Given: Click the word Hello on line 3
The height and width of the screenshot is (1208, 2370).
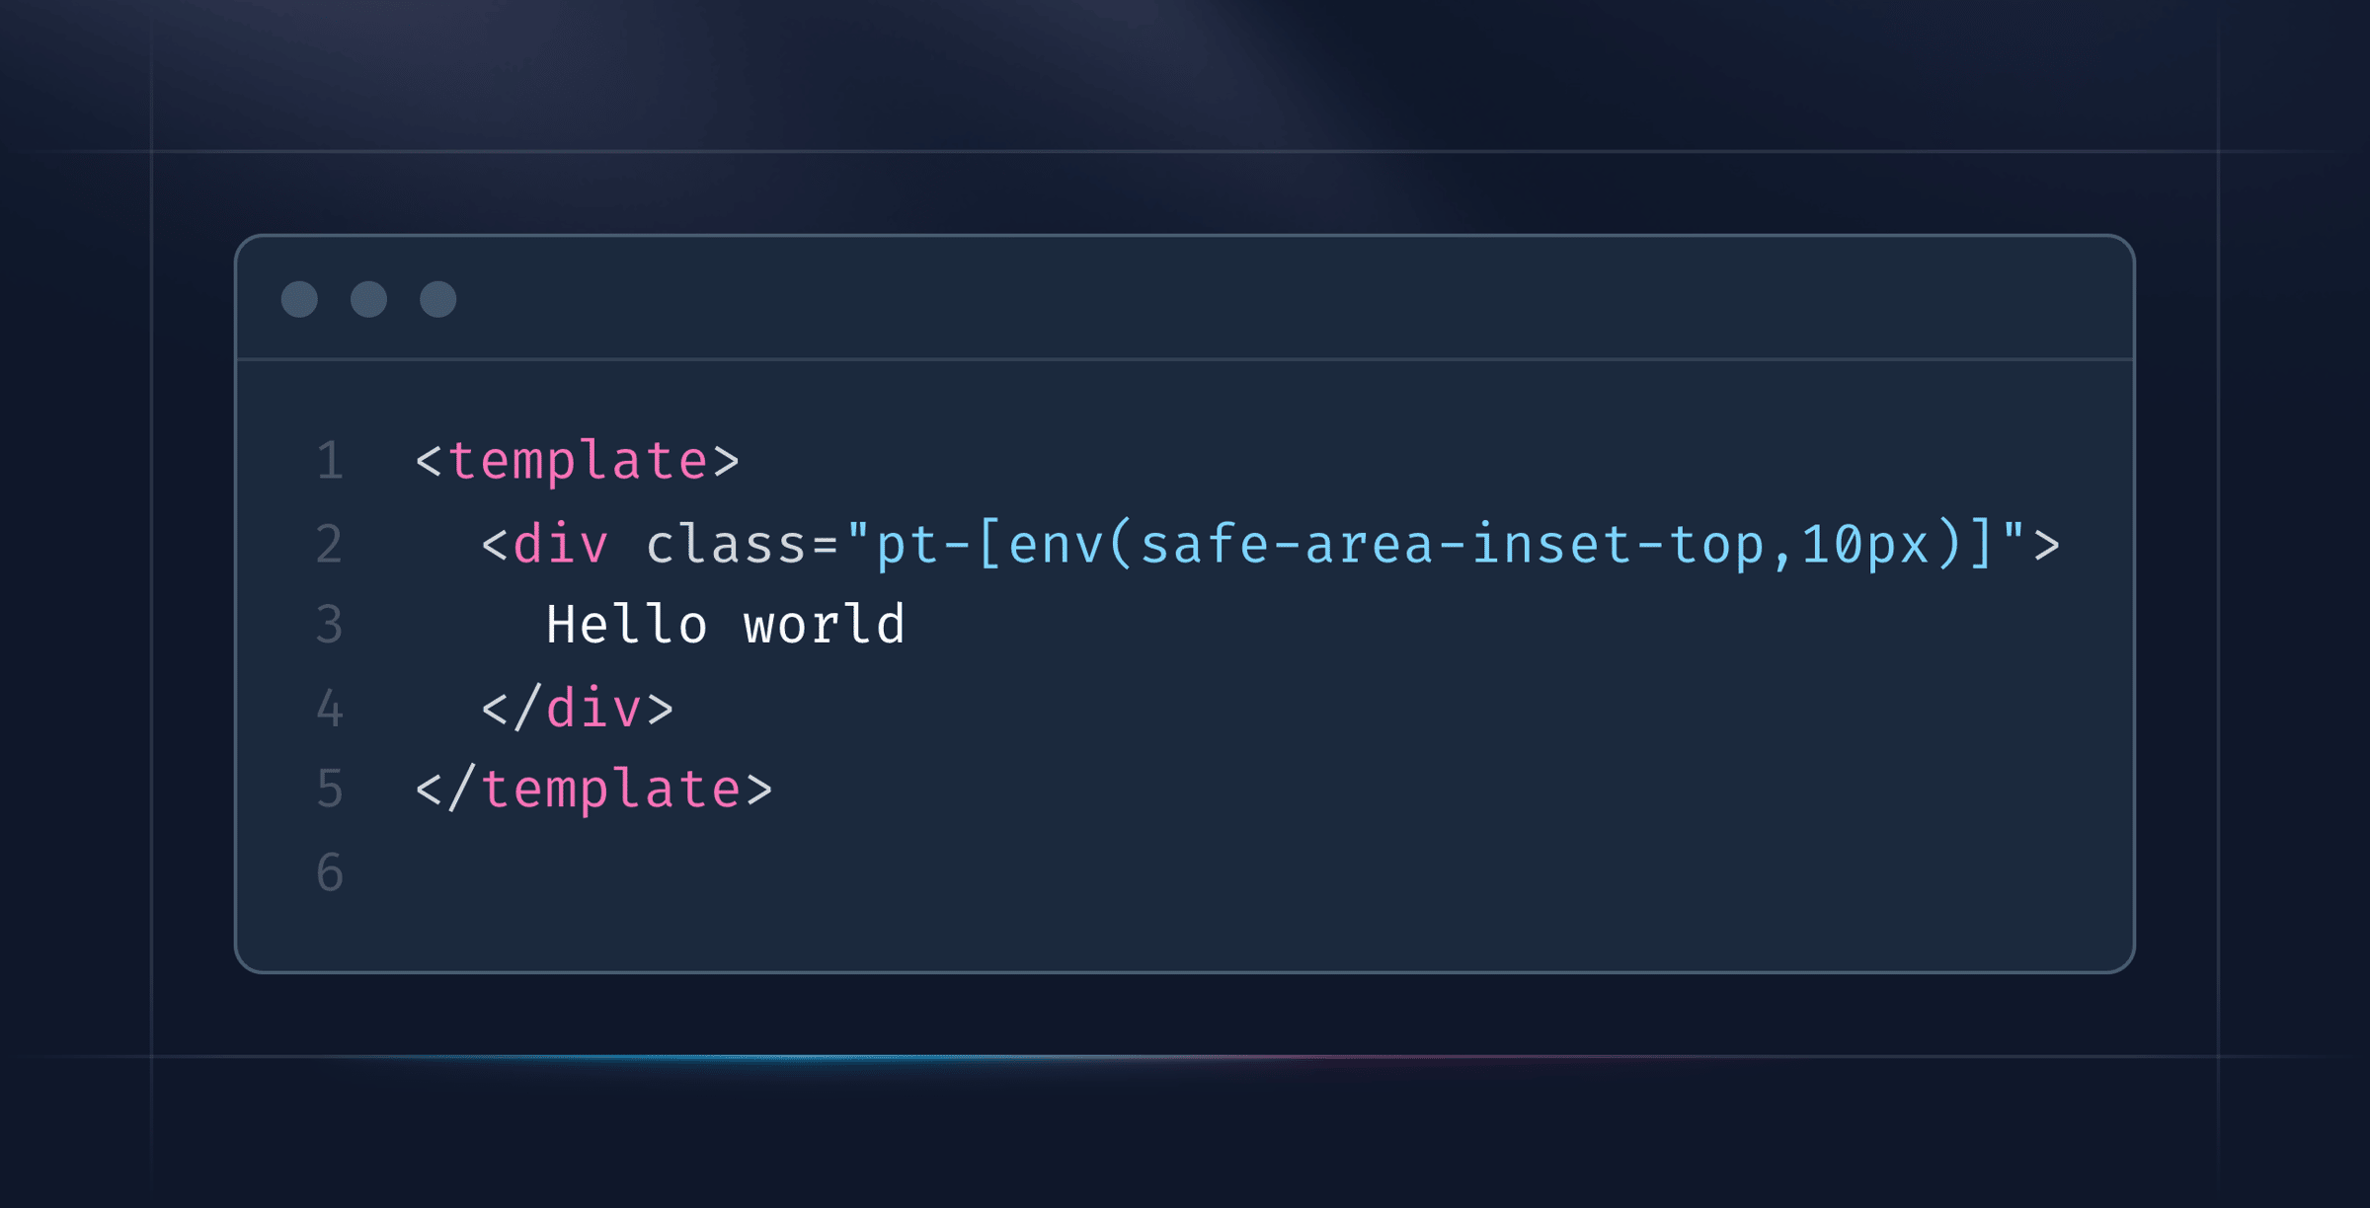Looking at the screenshot, I should [x=627, y=626].
